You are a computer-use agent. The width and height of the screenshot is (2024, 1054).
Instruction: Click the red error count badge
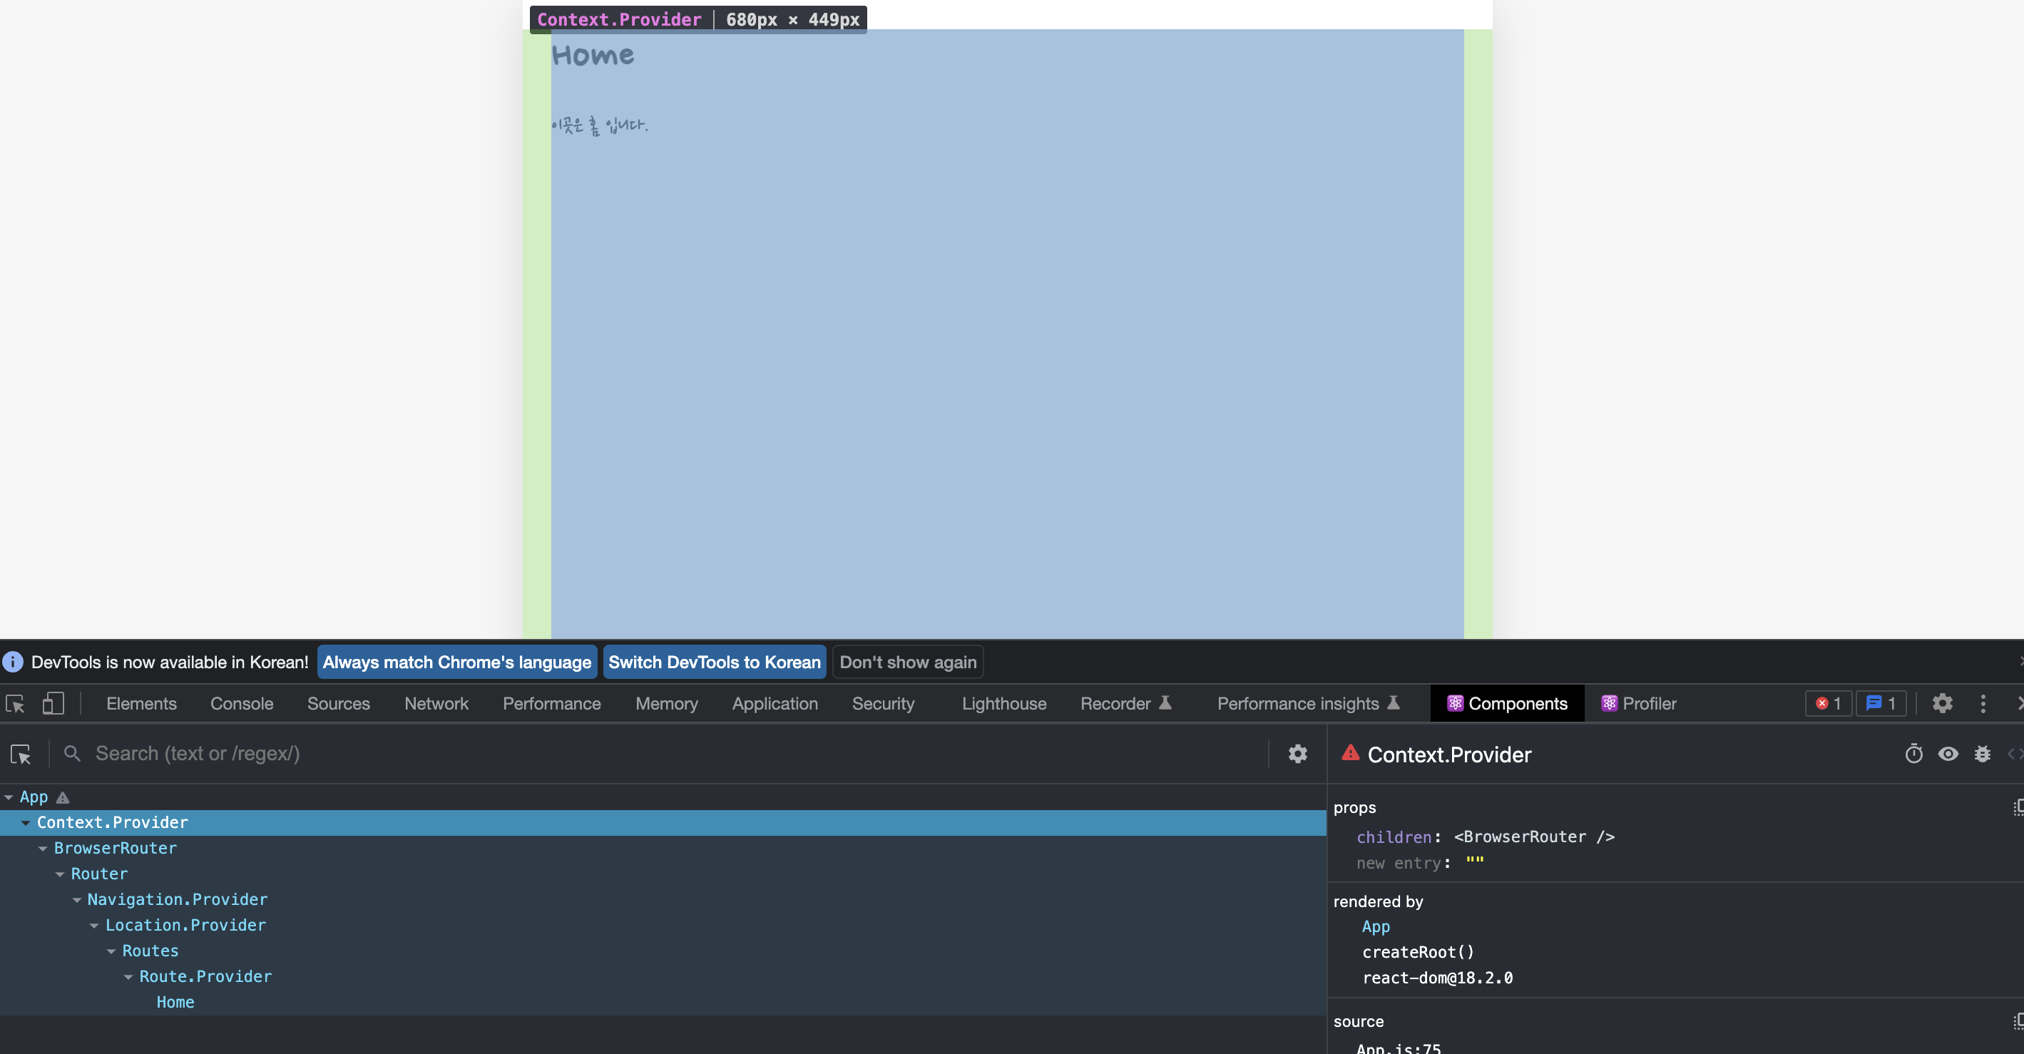tap(1828, 703)
